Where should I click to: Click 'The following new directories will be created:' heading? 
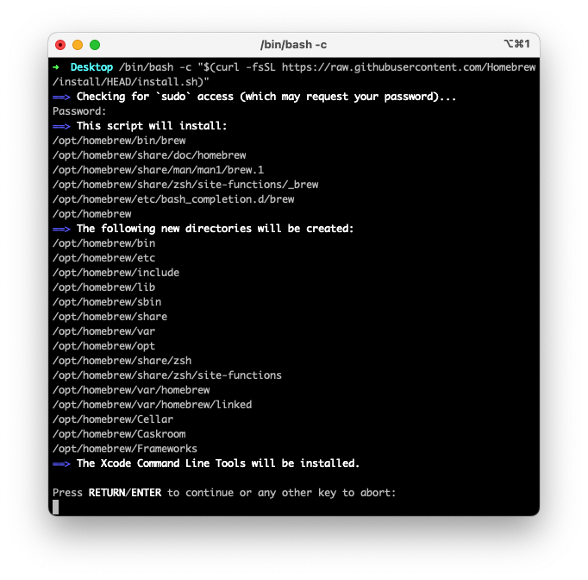pyautogui.click(x=216, y=228)
